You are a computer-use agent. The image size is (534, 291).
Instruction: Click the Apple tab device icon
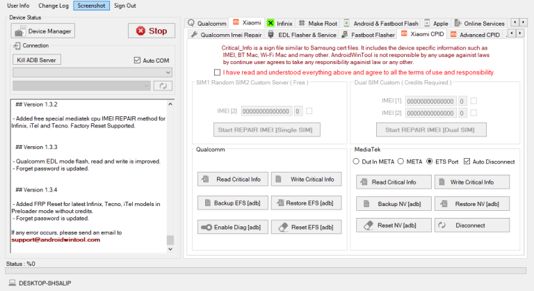(x=427, y=23)
